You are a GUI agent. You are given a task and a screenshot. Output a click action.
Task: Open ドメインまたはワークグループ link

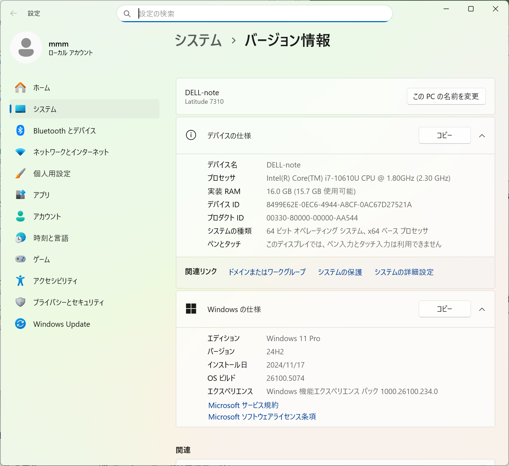[267, 272]
